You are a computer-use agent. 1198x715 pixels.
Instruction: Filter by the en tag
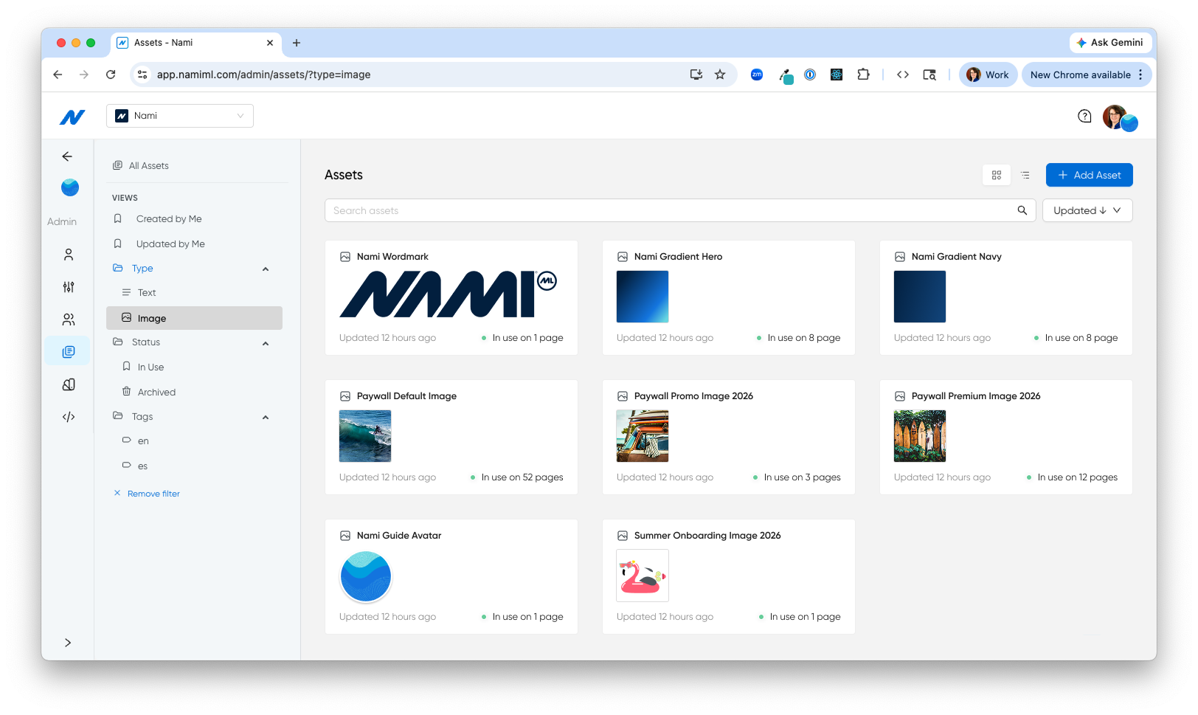[143, 441]
